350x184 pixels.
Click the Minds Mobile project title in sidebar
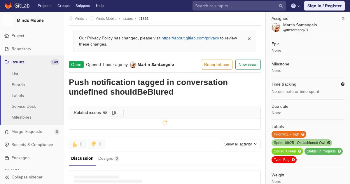point(30,20)
